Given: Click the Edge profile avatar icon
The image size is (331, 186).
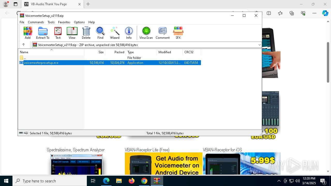Looking at the screenshot, I should point(6,4).
